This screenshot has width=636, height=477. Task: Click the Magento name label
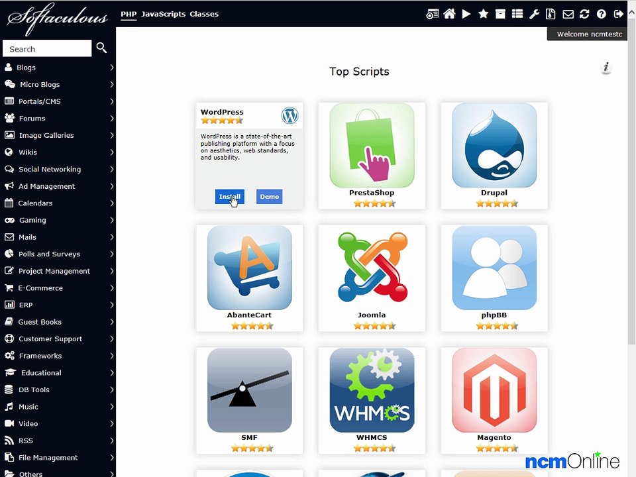494,438
